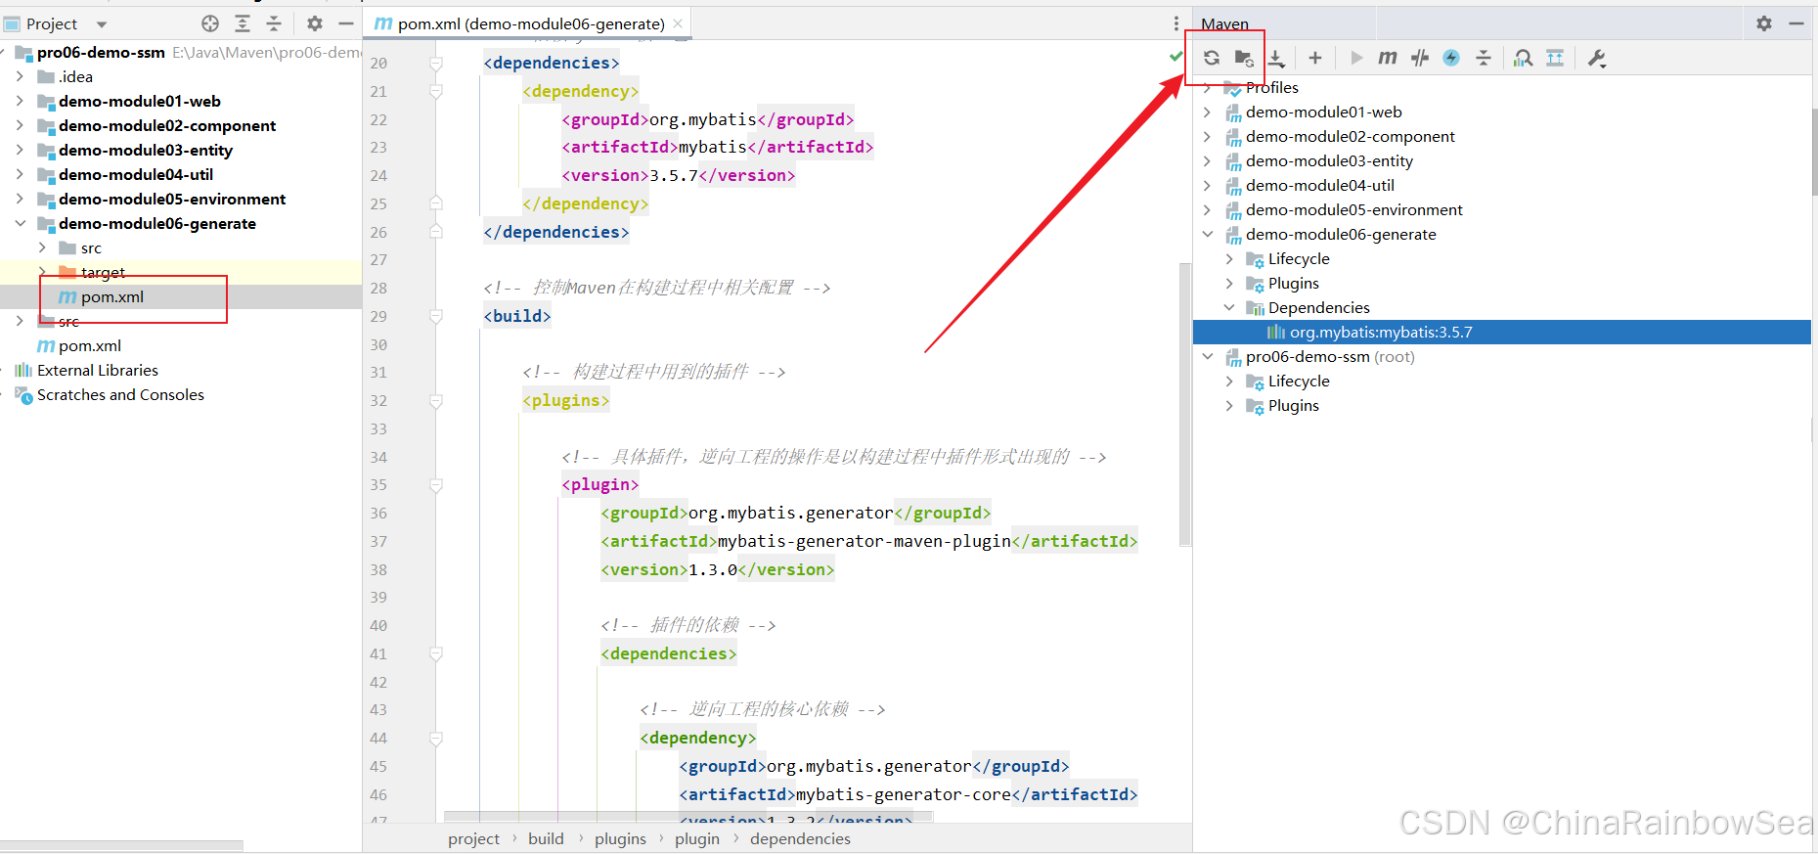Screen dimensions: 1818x854
Task: Reload all Maven projects
Action: pyautogui.click(x=1211, y=58)
